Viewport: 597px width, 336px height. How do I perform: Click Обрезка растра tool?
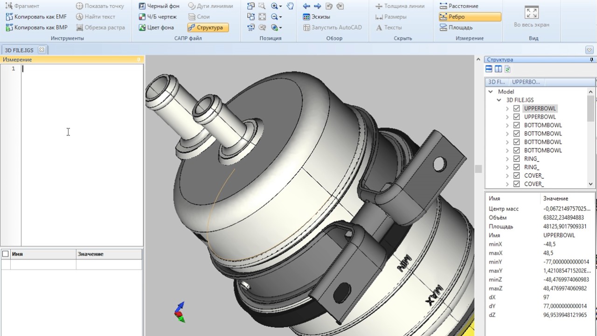(100, 28)
